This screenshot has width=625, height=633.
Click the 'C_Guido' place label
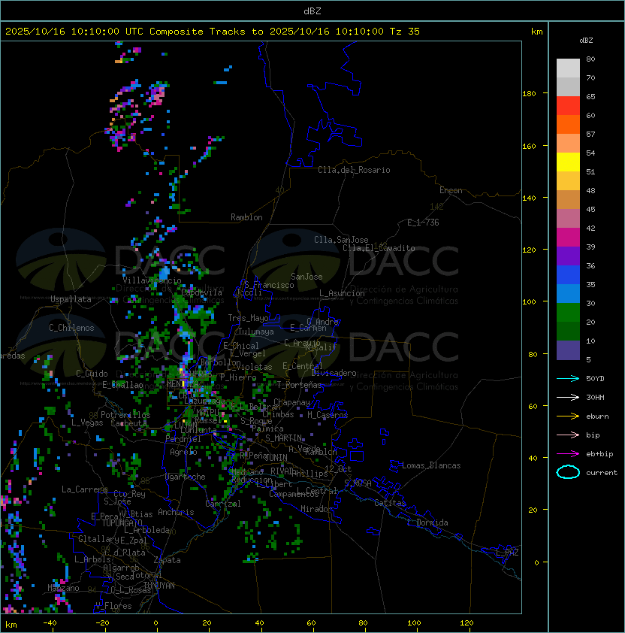tap(92, 374)
